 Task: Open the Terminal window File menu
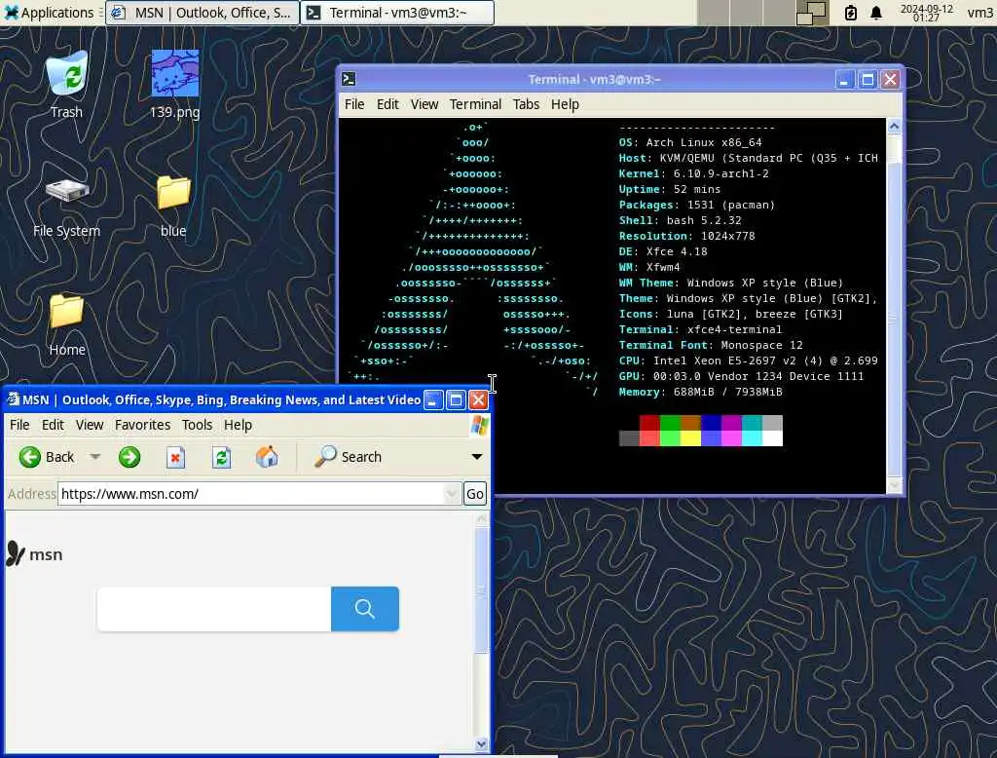354,104
